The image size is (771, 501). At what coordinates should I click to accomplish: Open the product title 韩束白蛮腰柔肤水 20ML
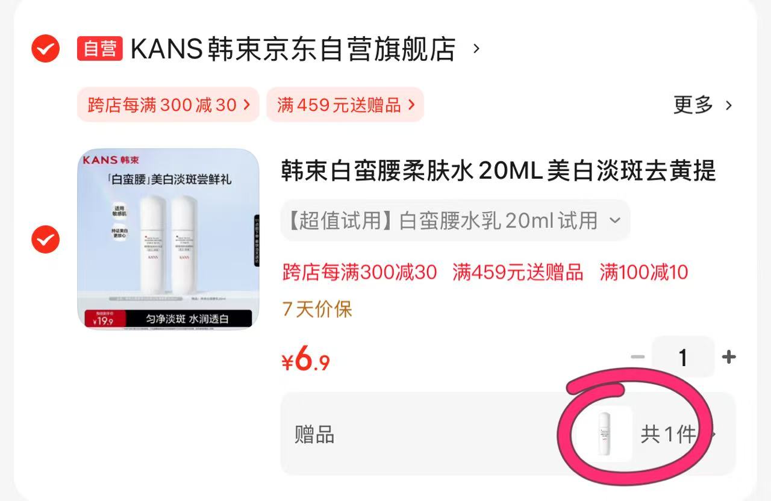pos(499,171)
